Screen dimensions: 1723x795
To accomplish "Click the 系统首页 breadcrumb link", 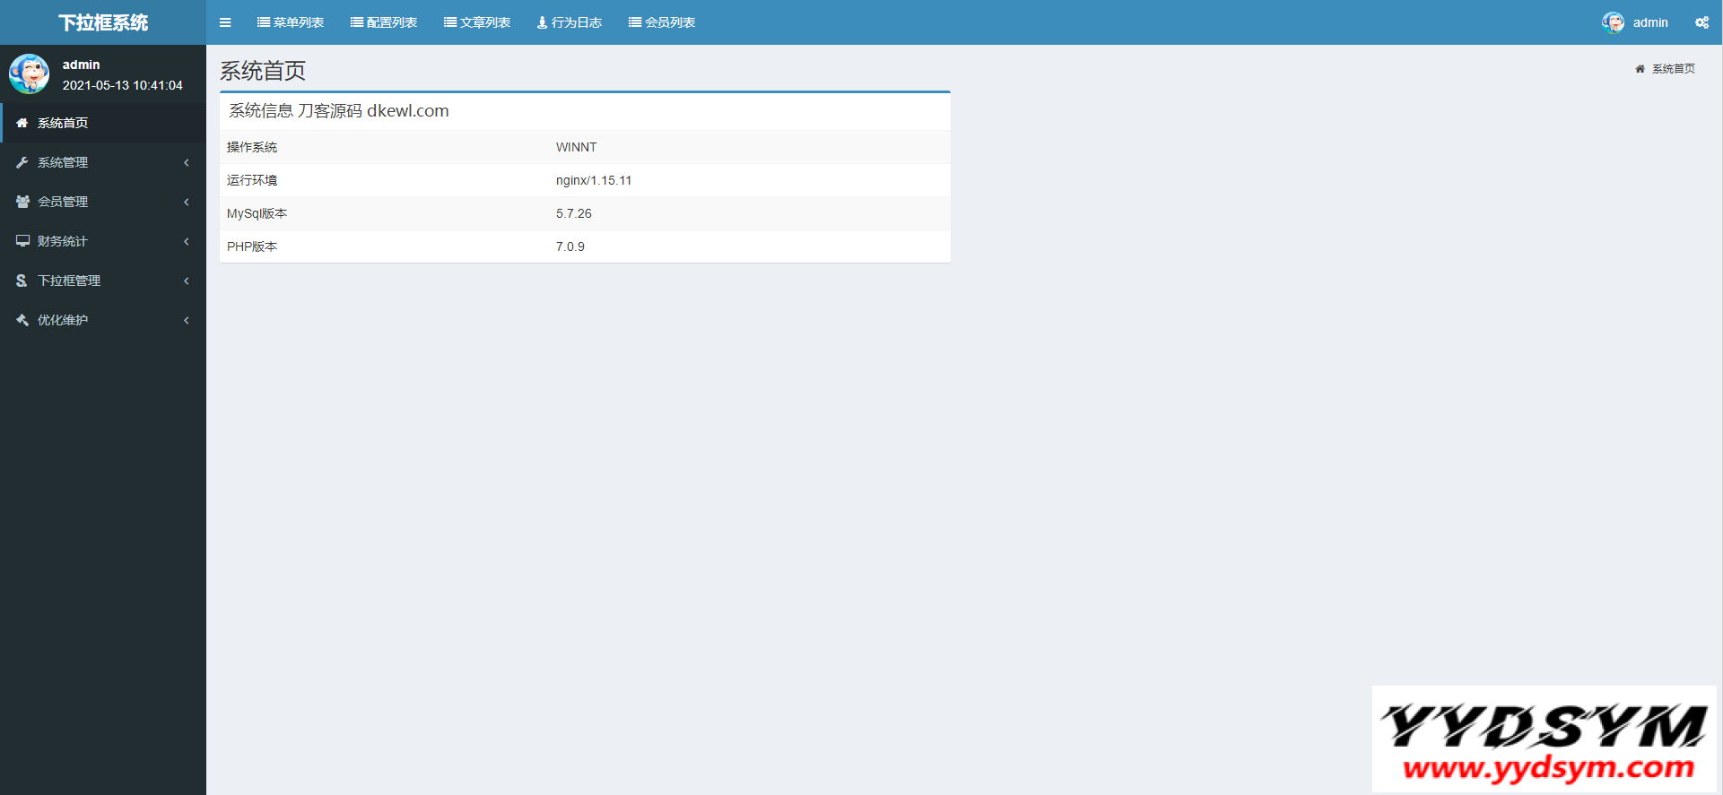I will (1673, 69).
